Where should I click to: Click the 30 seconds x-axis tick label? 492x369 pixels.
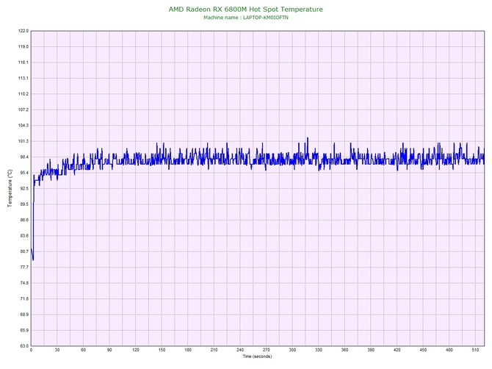pyautogui.click(x=57, y=350)
